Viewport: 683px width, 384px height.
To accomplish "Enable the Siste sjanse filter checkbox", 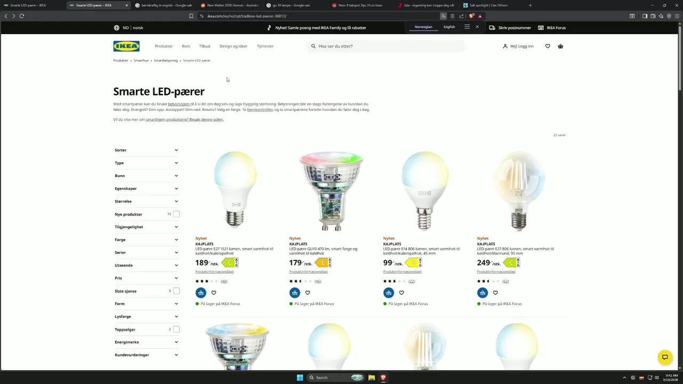I will pyautogui.click(x=176, y=291).
